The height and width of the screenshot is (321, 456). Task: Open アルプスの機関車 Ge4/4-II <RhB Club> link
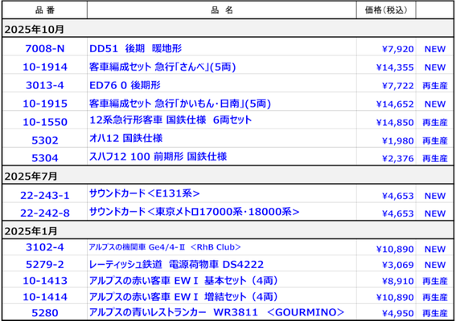(x=165, y=247)
